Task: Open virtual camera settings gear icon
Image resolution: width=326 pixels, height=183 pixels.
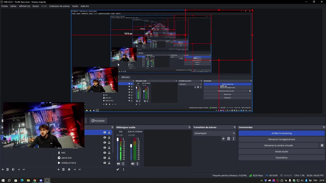Action: pos(322,146)
